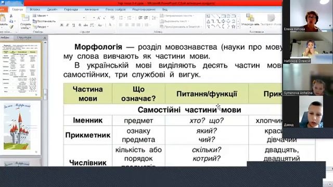Open the Вставка ribbon tab
This screenshot has height=187, width=333.
(x=35, y=9)
